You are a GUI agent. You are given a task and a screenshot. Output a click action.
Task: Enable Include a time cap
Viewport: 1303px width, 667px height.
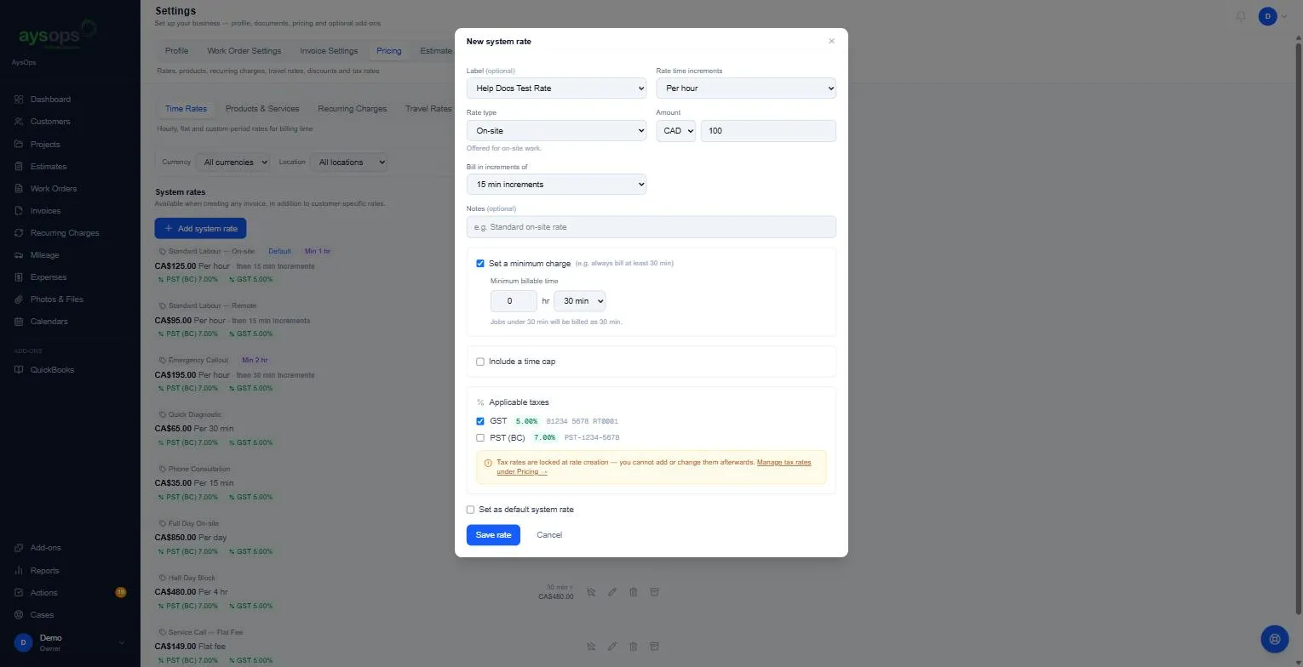pos(480,362)
